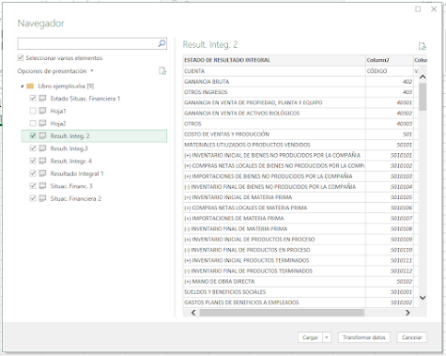Click sheet icon next to Resultado Integral 1
The image size is (446, 356).
coord(42,174)
